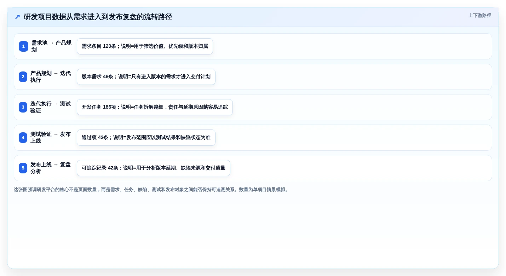Click step number badge 2
The height and width of the screenshot is (276, 506).
pos(23,77)
